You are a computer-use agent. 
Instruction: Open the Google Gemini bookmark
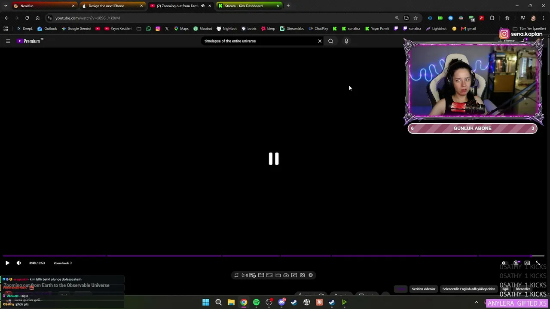click(x=76, y=29)
